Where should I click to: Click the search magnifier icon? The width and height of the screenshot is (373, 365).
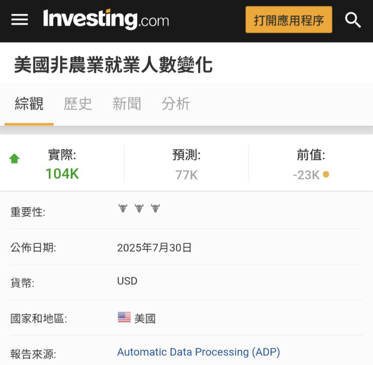(353, 20)
